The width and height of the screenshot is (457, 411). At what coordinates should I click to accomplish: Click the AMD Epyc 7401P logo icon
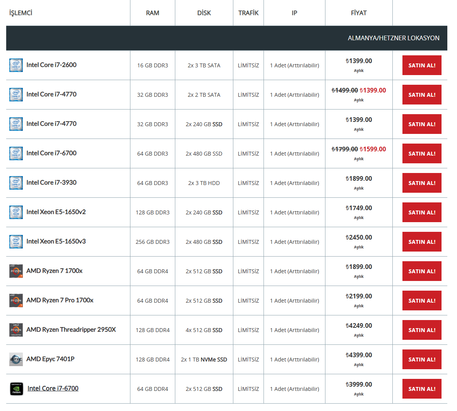coord(16,359)
